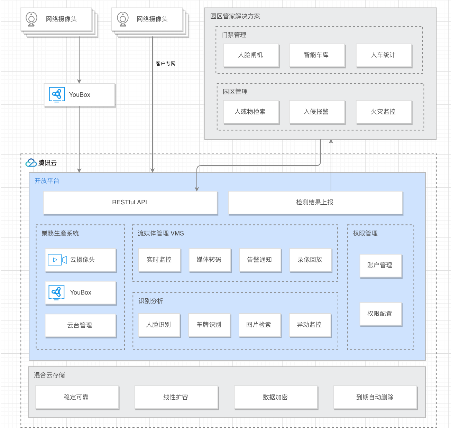This screenshot has height=428, width=451.
Task: Click the 業務生產系統 group label
Action: tap(60, 233)
